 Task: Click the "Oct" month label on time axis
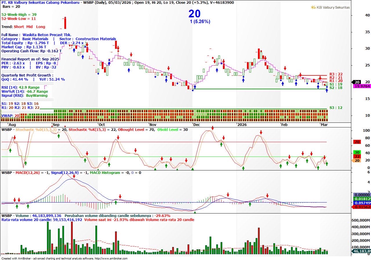point(102,125)
